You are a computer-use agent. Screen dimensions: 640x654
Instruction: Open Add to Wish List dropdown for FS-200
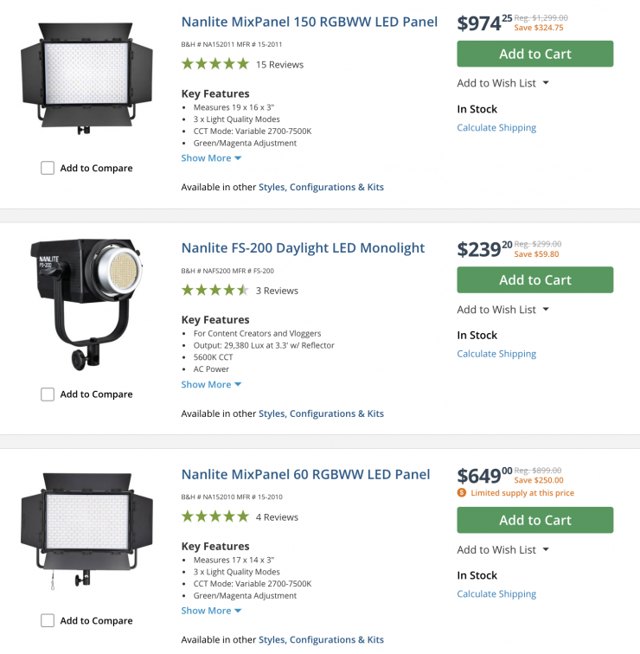tap(503, 310)
